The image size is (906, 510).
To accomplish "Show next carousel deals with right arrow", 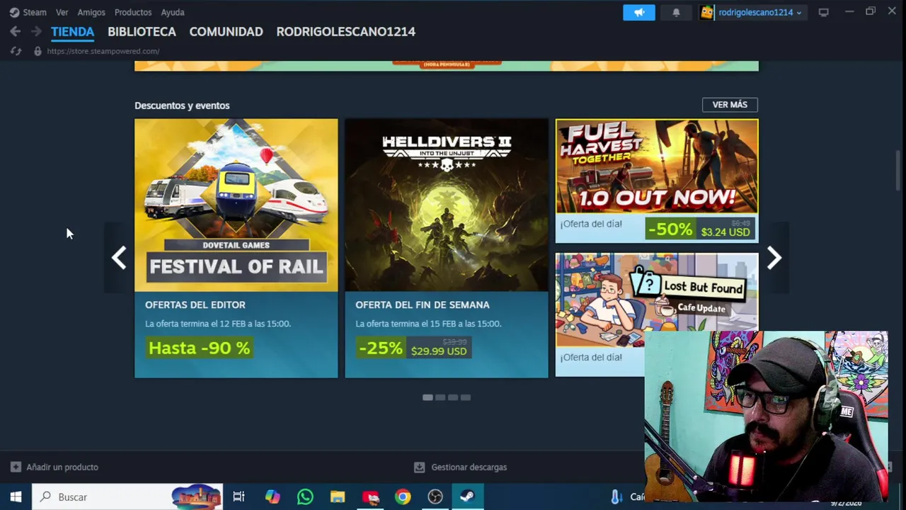I will [x=774, y=258].
